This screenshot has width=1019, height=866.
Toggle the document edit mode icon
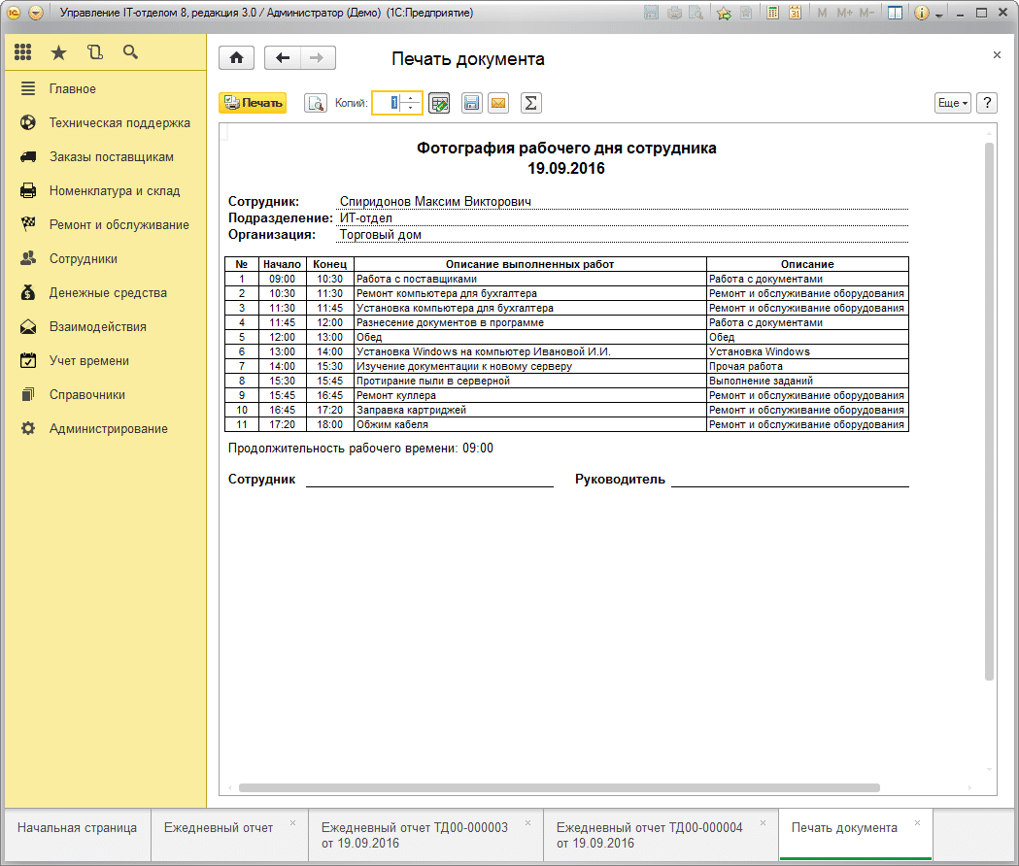click(439, 103)
